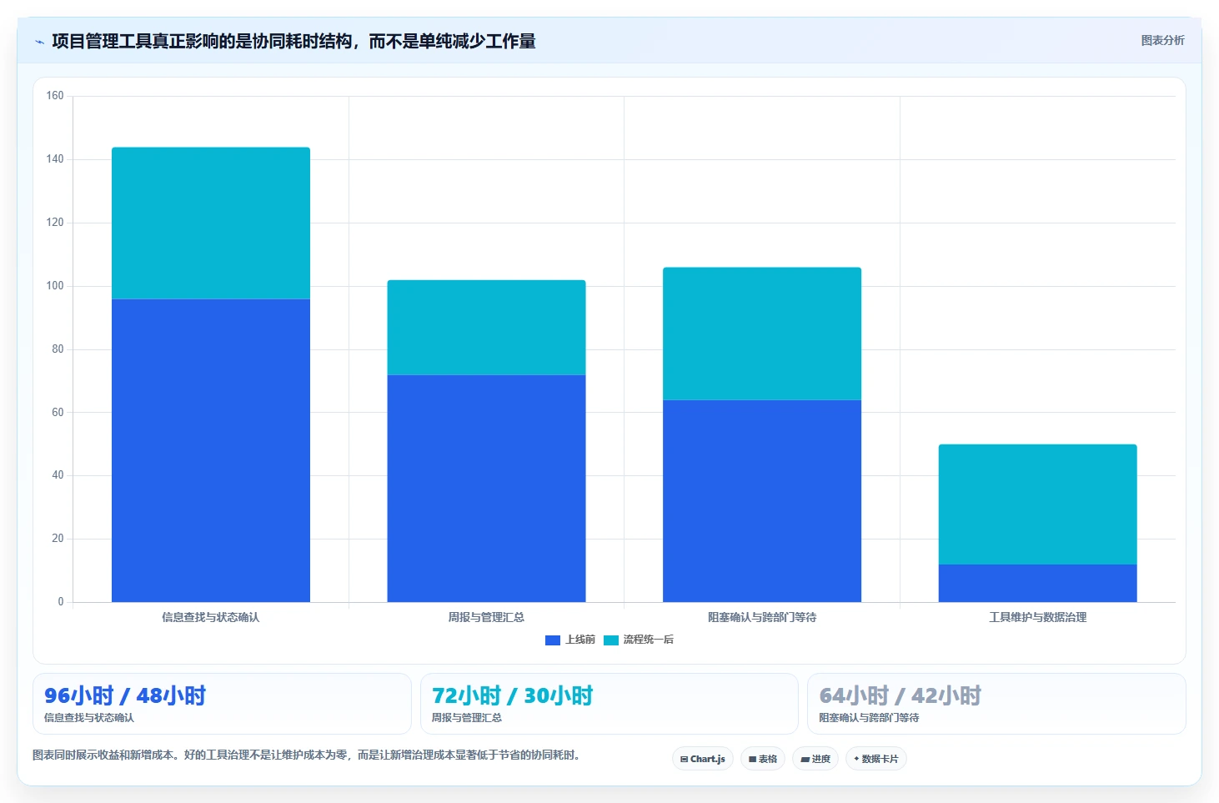Viewport: 1219px width, 803px height.
Task: Click the cyan segment of 信息查找与状态确认 bar
Action: (x=211, y=223)
